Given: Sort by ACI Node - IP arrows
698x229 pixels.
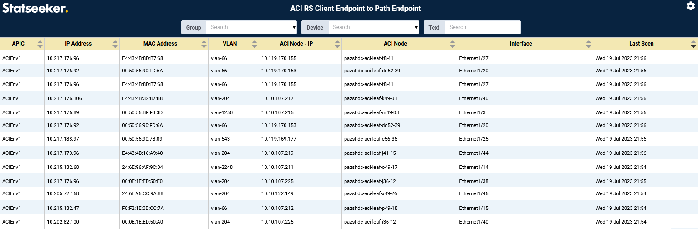Looking at the screenshot, I should [337, 44].
